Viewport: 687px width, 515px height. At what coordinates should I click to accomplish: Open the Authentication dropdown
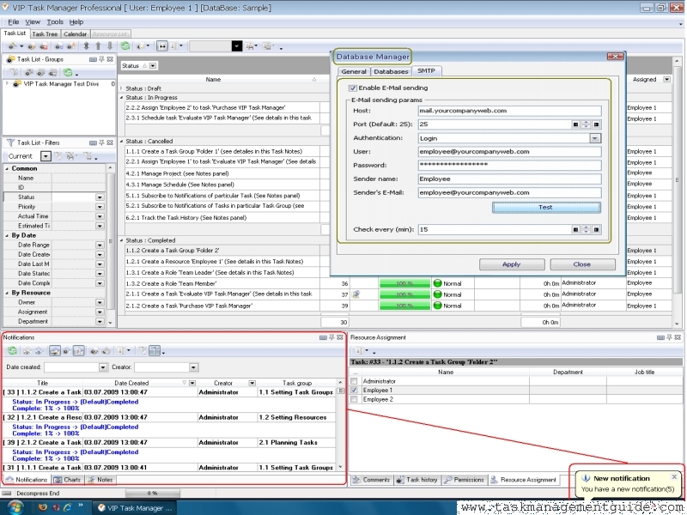(x=594, y=138)
